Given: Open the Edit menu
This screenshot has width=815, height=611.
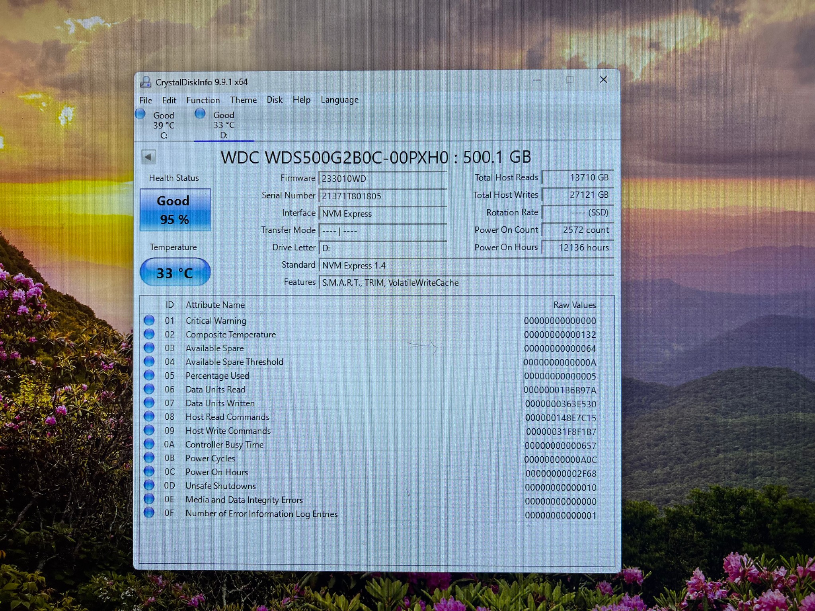Looking at the screenshot, I should (x=169, y=100).
